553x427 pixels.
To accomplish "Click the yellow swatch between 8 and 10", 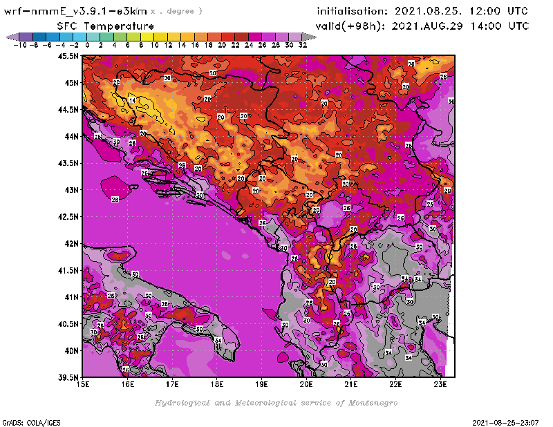I will click(147, 37).
